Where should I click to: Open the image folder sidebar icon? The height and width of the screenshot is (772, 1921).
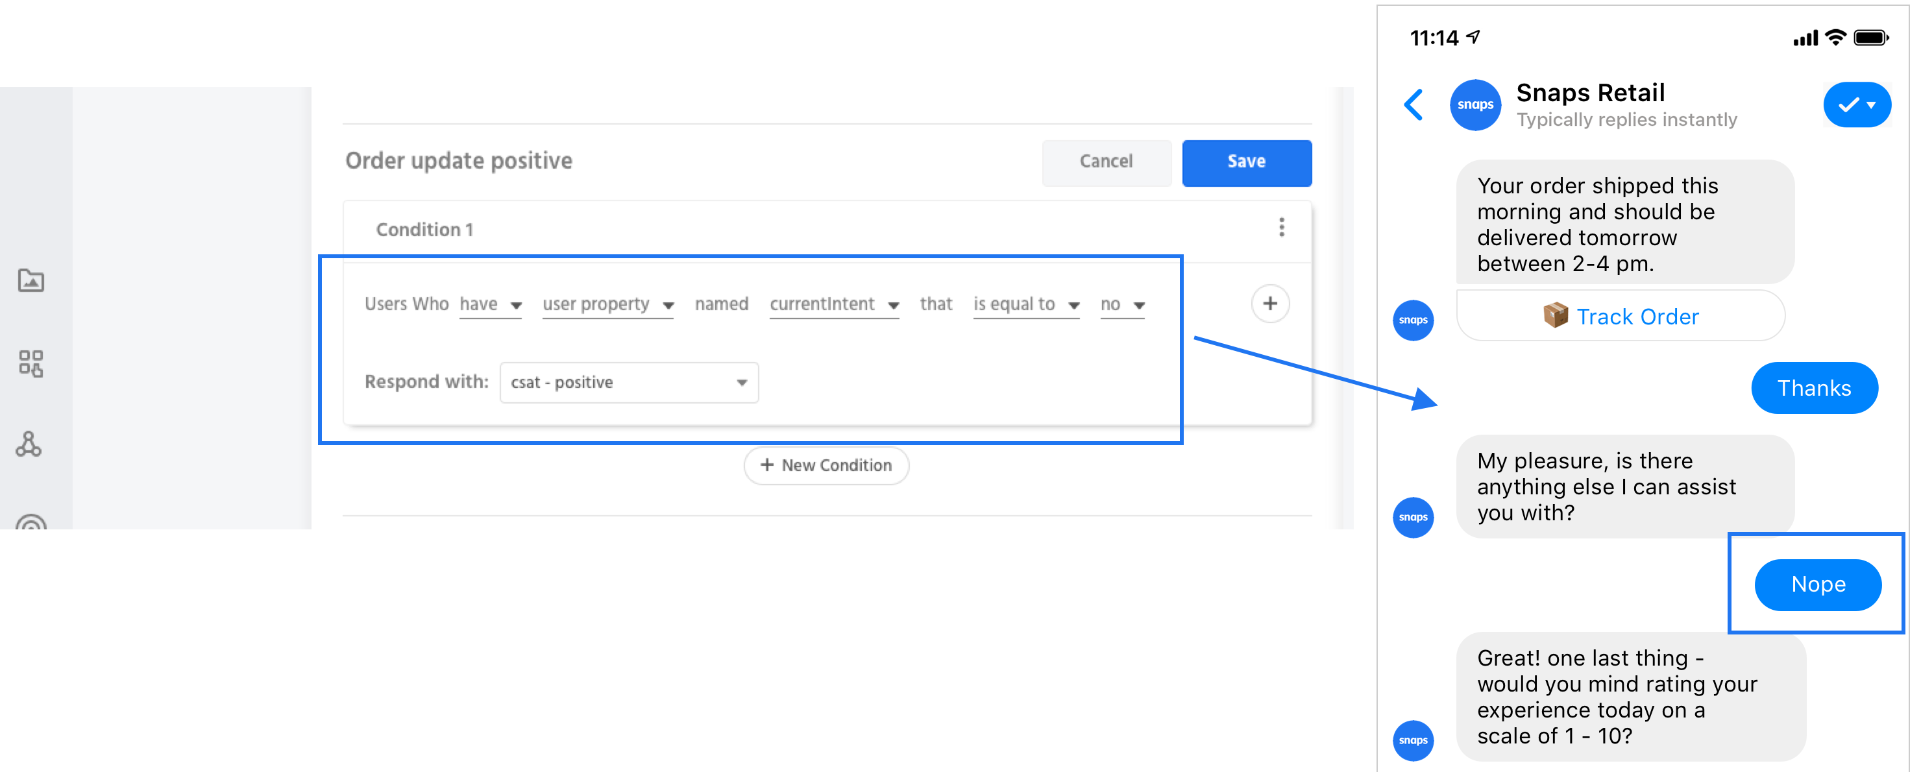[x=31, y=281]
